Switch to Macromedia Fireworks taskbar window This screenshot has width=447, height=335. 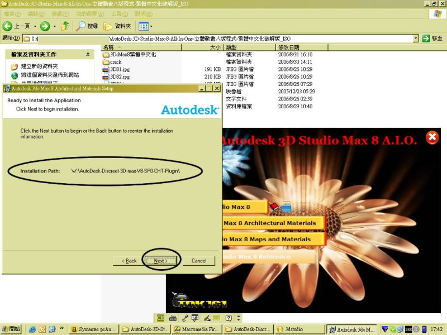(x=197, y=329)
